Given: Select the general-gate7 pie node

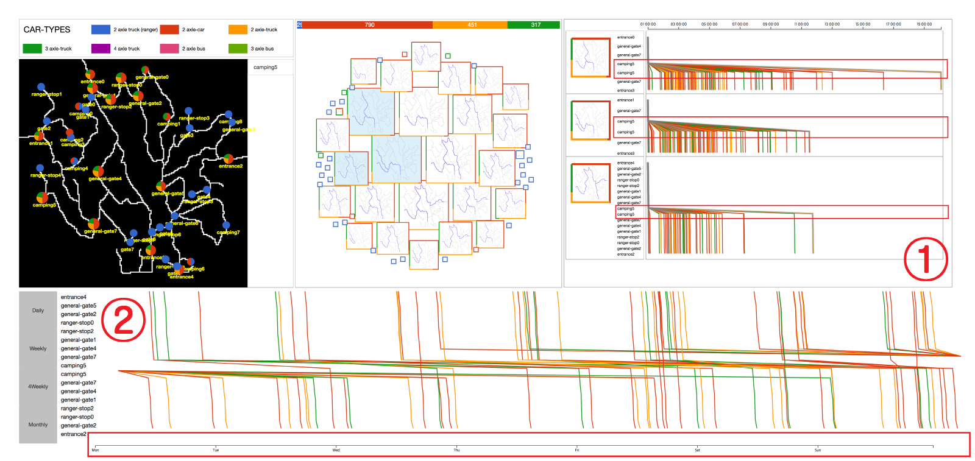Looking at the screenshot, I should (93, 223).
